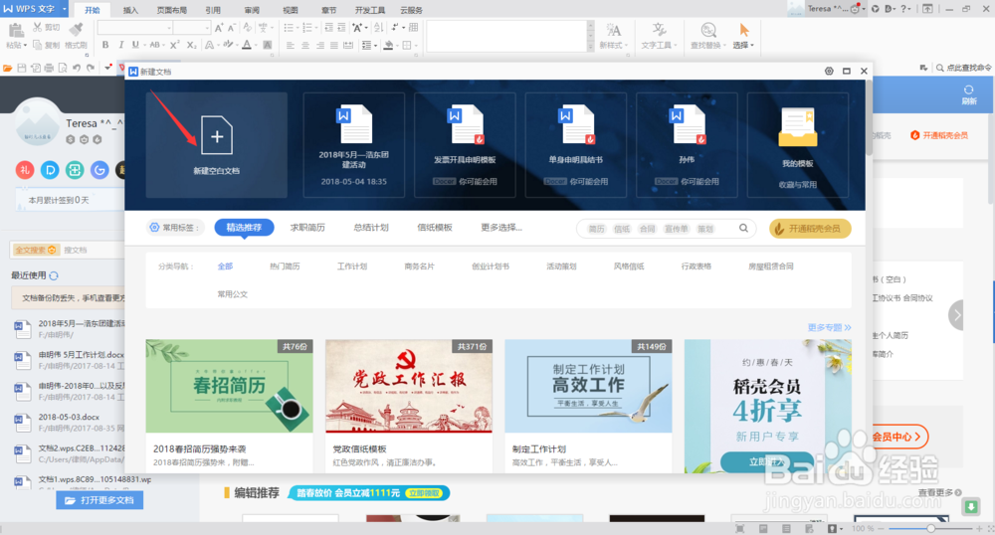
Task: Click the font color A swatch
Action: [246, 45]
